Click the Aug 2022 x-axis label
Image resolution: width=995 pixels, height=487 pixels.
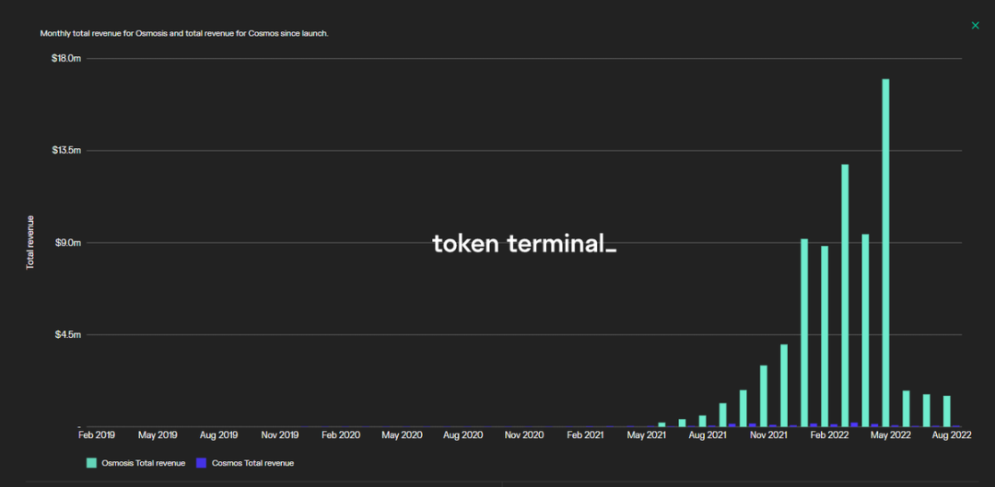point(951,435)
